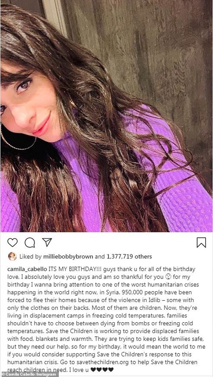Save the post with the bookmark icon
Screen dimensions: 213x377
tap(201, 242)
